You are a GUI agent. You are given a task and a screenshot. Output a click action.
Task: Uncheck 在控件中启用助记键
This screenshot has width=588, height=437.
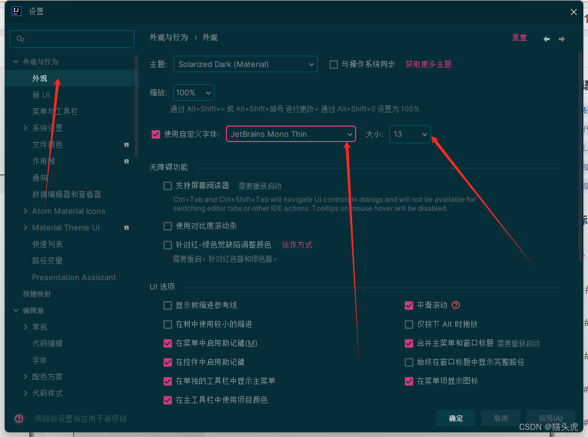click(168, 362)
